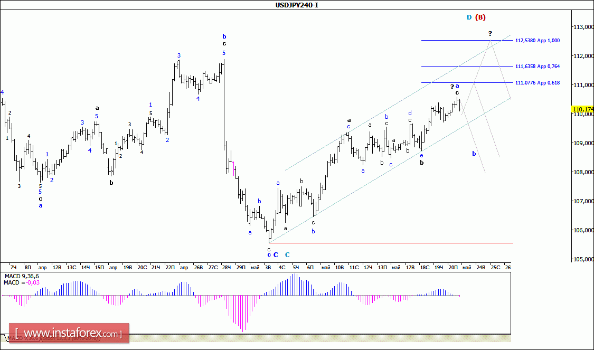The width and height of the screenshot is (594, 350).
Task: Visit the www.instaforex.com watermark link
Action: click(69, 333)
